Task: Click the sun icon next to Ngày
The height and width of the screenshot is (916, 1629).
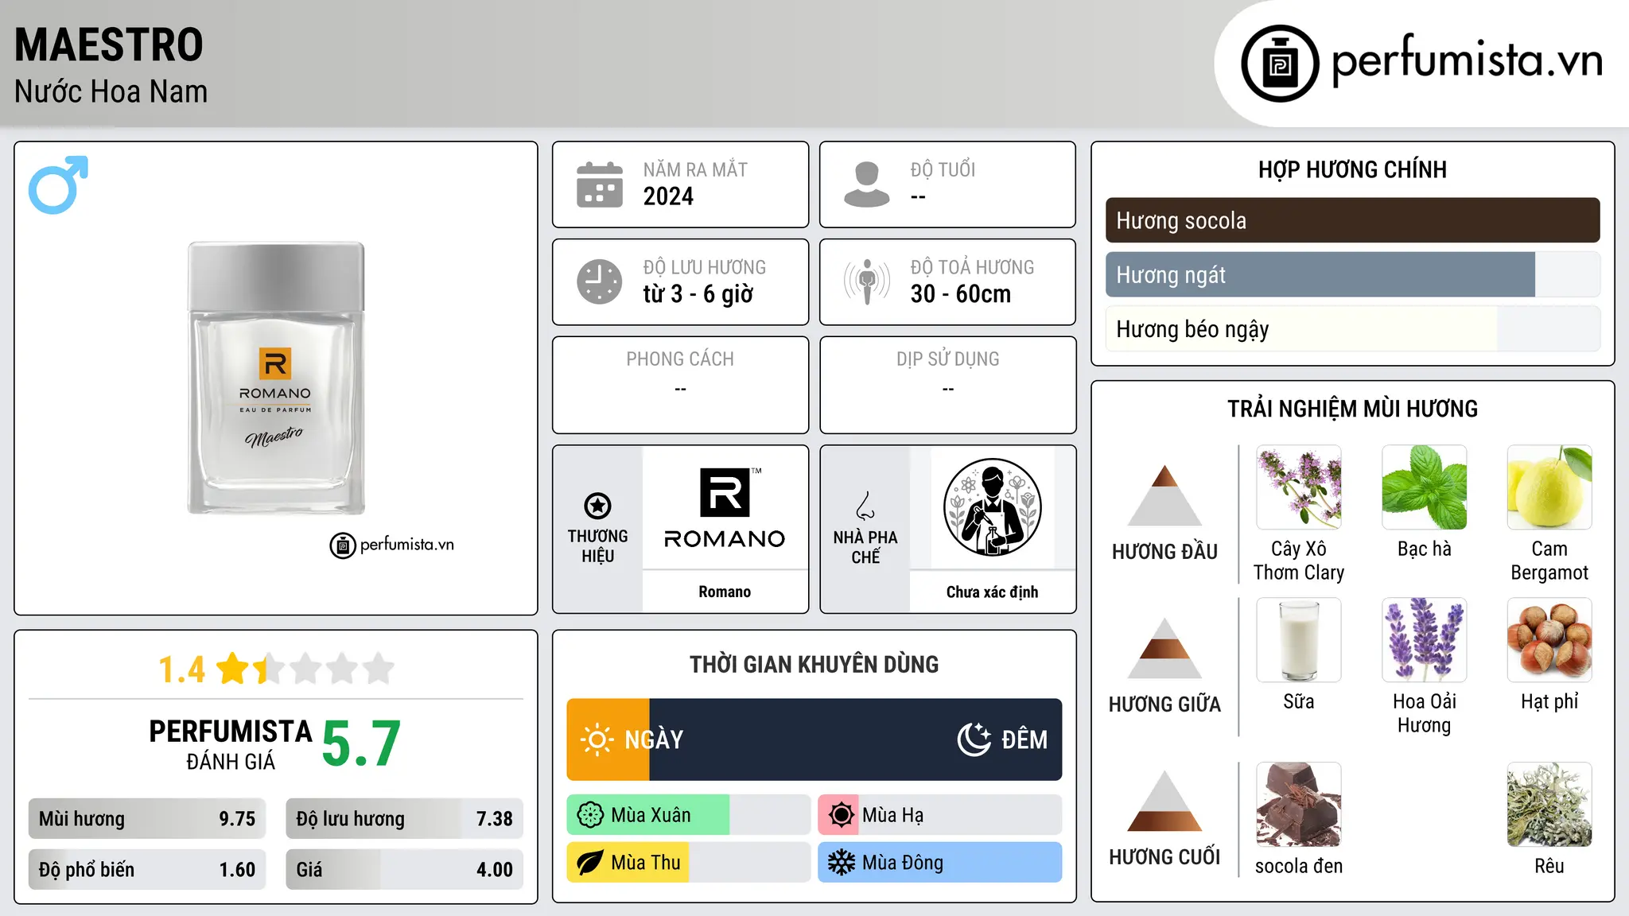Action: (x=597, y=739)
